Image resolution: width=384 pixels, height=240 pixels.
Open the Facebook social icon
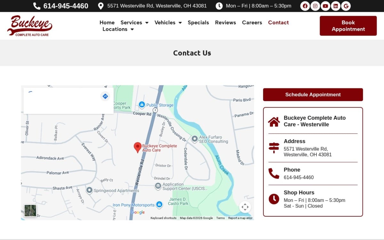(x=305, y=6)
